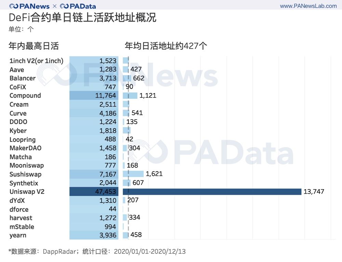The height and width of the screenshot is (262, 342).
Task: Click the PANews logo icon
Action: 14,6
